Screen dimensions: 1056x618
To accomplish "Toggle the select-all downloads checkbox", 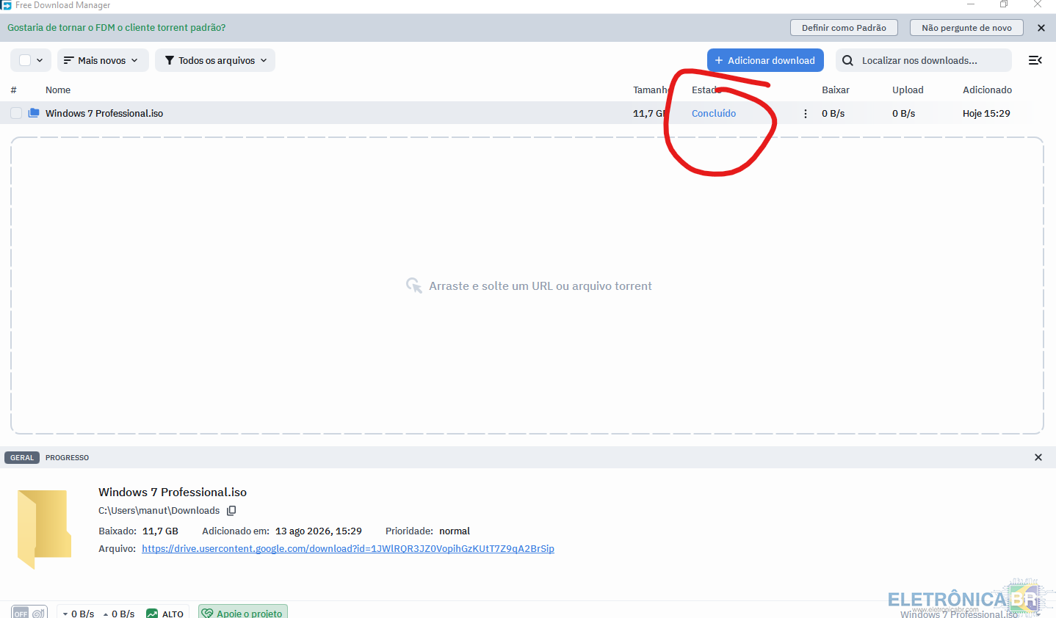I will (25, 60).
